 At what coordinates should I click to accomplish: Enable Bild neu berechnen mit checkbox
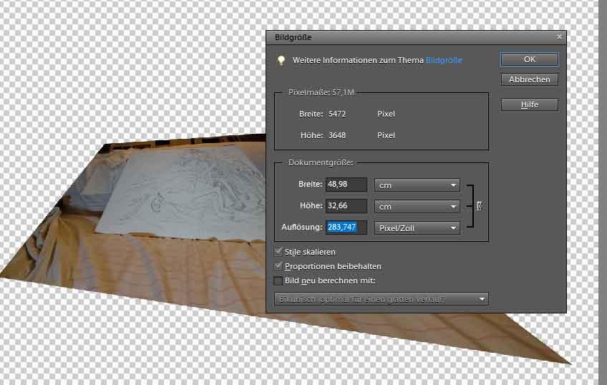click(278, 281)
